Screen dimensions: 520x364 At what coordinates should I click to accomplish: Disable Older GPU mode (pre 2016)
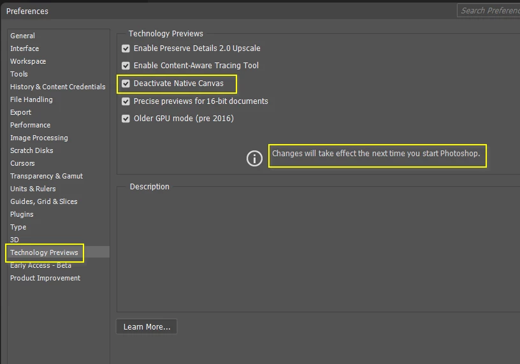coord(126,119)
